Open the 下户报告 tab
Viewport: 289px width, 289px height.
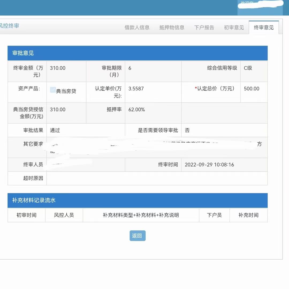point(204,28)
